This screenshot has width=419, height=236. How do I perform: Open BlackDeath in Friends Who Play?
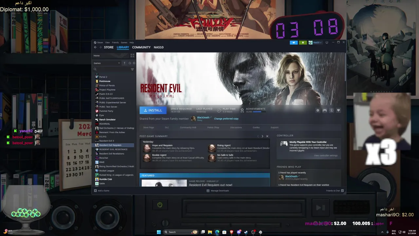tap(291, 176)
